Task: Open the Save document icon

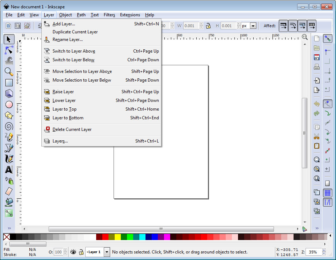Action: [317, 57]
